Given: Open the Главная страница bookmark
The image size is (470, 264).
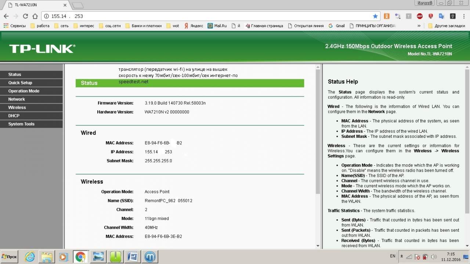Looking at the screenshot, I should pyautogui.click(x=264, y=26).
